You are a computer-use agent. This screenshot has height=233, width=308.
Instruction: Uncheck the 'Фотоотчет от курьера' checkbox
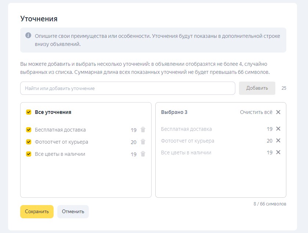(29, 142)
